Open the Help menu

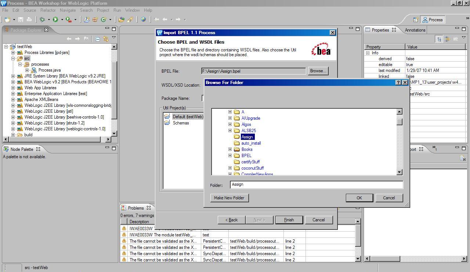[x=148, y=10]
